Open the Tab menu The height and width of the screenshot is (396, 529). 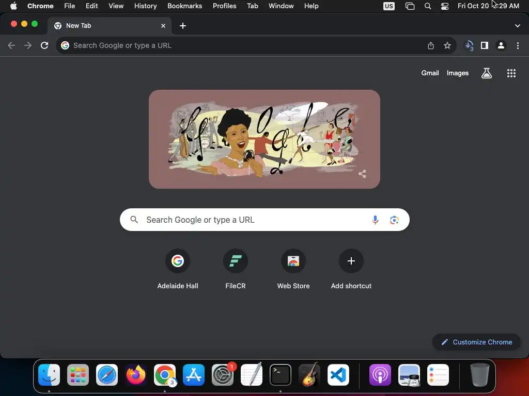click(x=252, y=6)
